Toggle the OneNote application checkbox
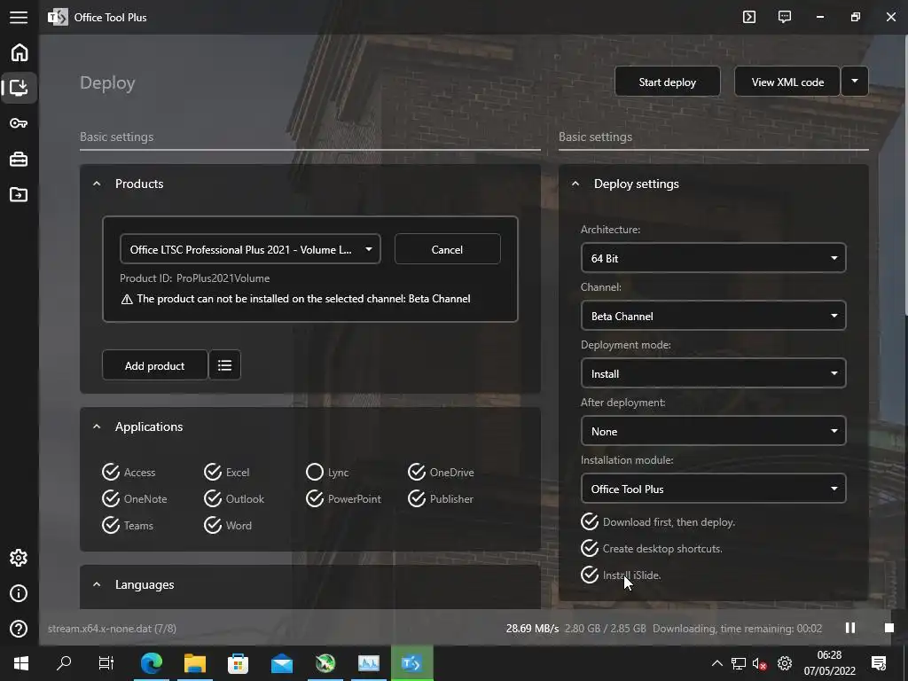908x681 pixels. point(111,498)
